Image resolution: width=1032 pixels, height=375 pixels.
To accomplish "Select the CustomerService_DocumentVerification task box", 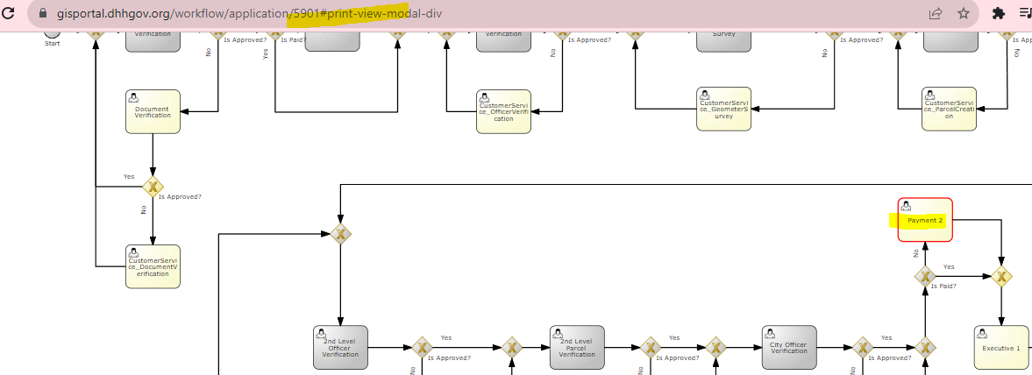I will tap(153, 266).
